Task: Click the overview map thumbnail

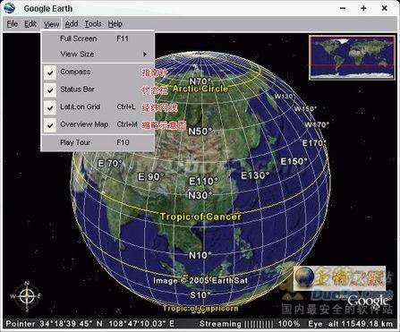Action: (352, 57)
